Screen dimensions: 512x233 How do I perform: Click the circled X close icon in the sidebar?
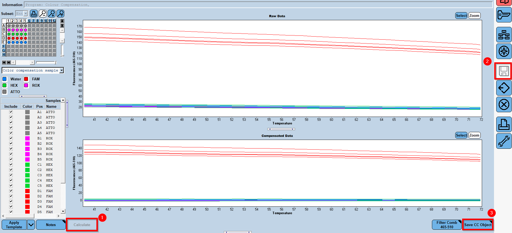504,105
